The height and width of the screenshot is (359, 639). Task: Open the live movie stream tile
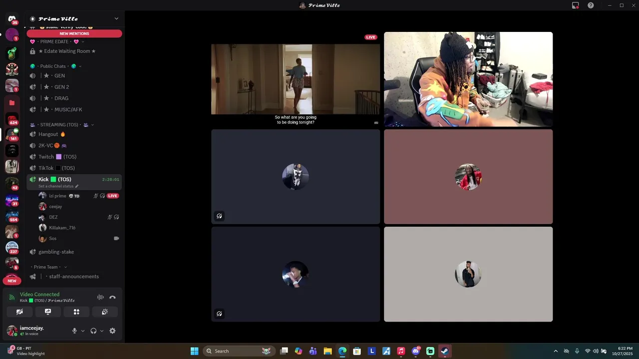[296, 79]
